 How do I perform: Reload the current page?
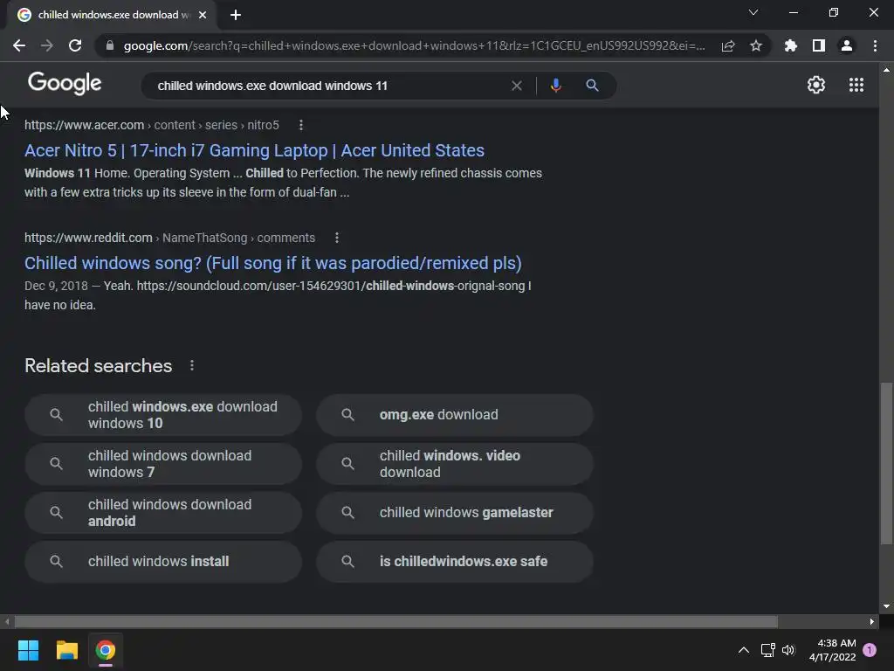point(75,45)
